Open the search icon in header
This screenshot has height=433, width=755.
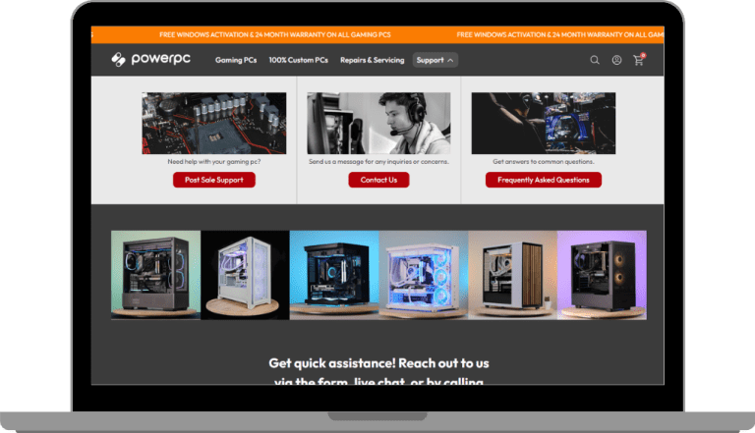pos(595,60)
